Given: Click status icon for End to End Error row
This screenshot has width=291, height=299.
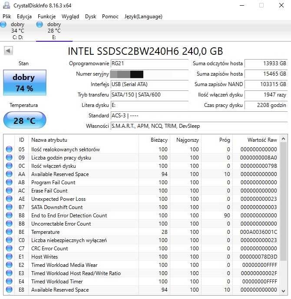Looking at the screenshot, I should [x=9, y=215].
